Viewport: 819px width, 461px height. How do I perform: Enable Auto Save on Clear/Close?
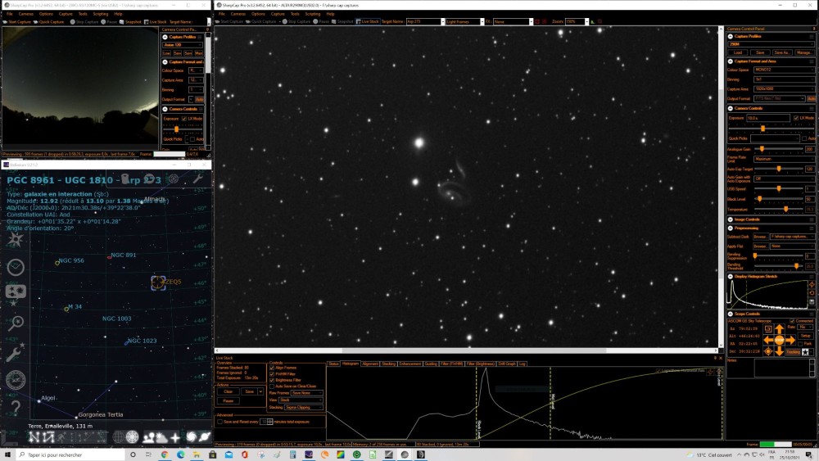272,386
